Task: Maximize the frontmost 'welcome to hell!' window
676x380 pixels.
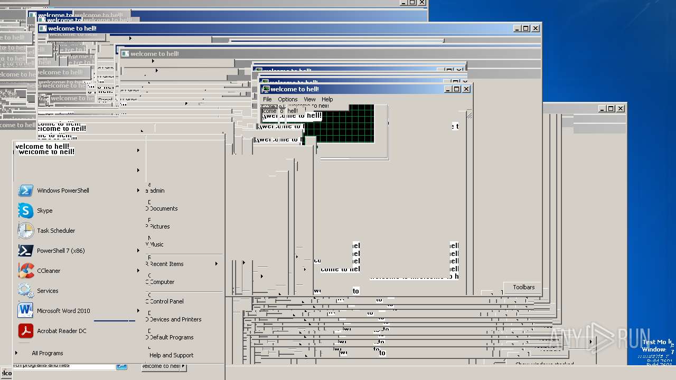Action: pyautogui.click(x=457, y=89)
